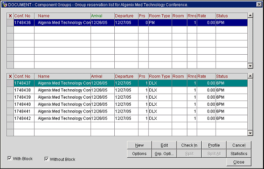Toggle the With Block checkbox
Viewport: 264px width, 169px height.
[9, 158]
